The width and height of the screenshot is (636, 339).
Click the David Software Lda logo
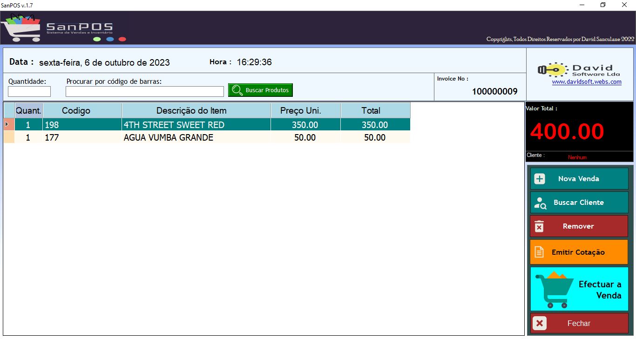point(552,70)
